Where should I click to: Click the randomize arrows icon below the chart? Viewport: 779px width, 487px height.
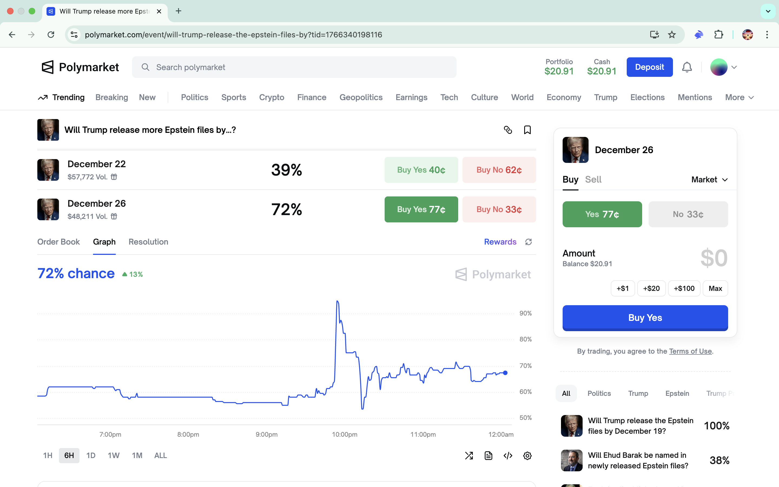pos(469,455)
